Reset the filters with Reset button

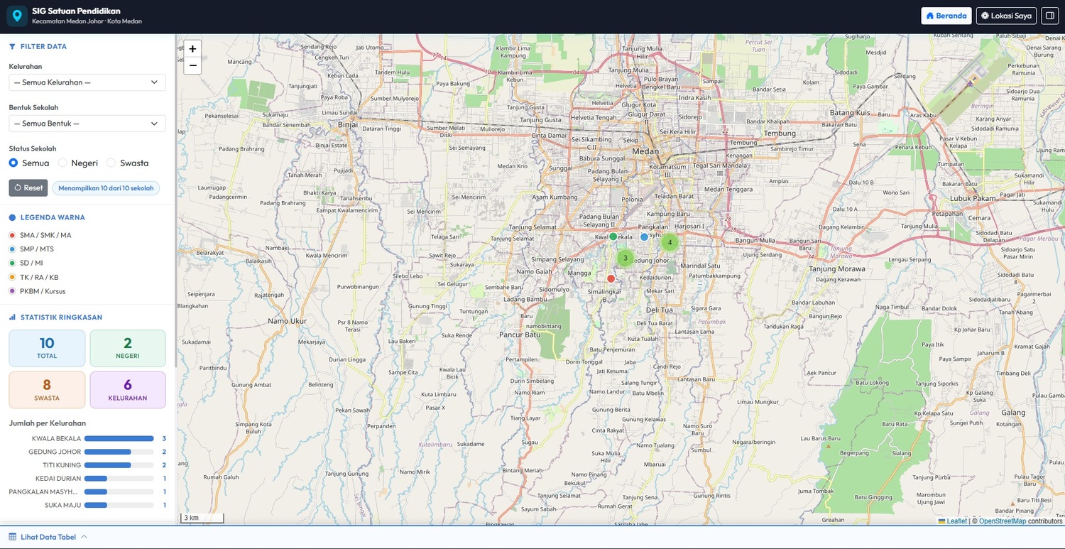28,188
